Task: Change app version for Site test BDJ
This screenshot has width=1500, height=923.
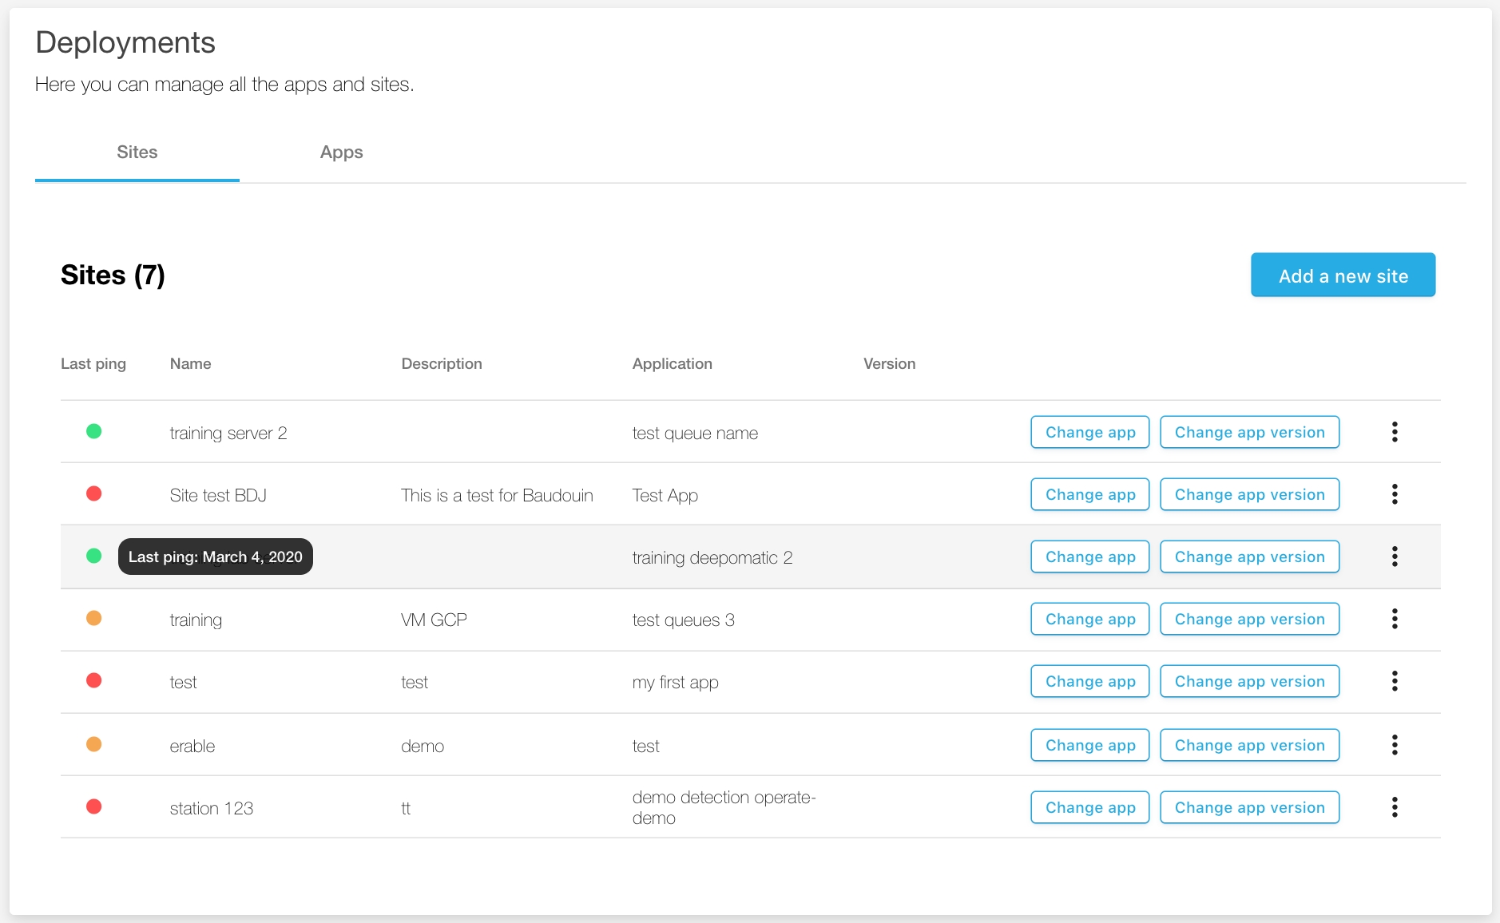Action: (1249, 494)
